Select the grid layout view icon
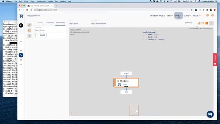 click(203, 23)
